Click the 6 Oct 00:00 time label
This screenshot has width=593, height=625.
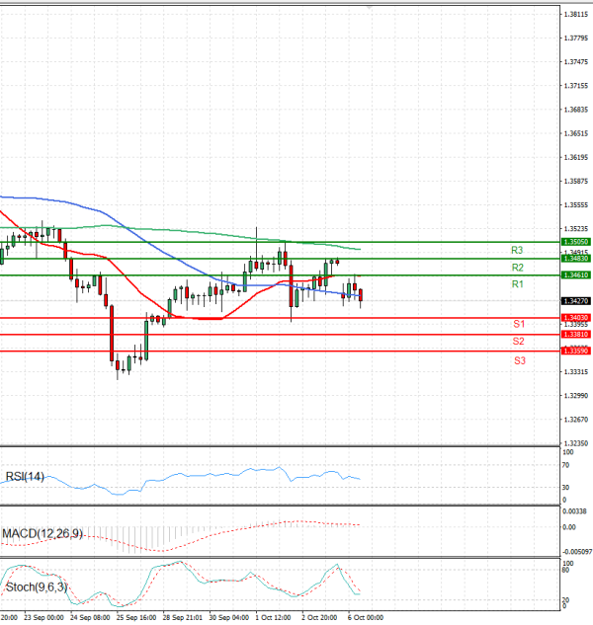pos(365,617)
